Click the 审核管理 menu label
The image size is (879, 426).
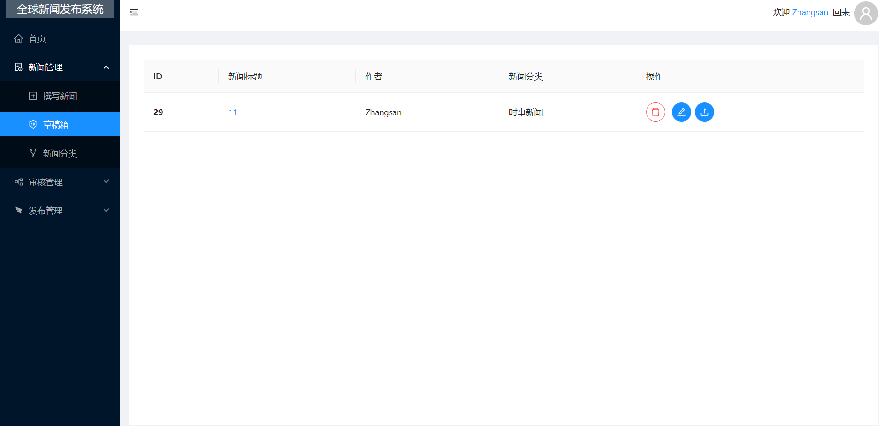[46, 182]
